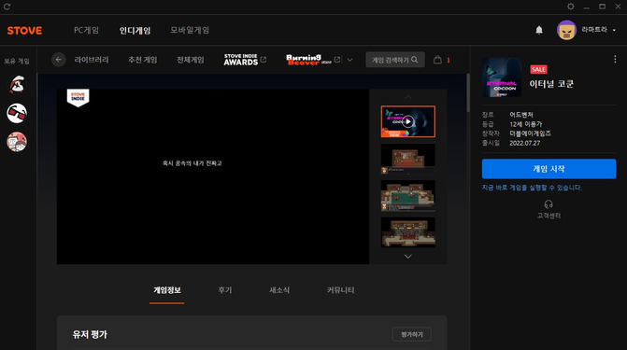The height and width of the screenshot is (350, 627).
Task: Click the main page vertical scrollbar
Action: pyautogui.click(x=468, y=92)
